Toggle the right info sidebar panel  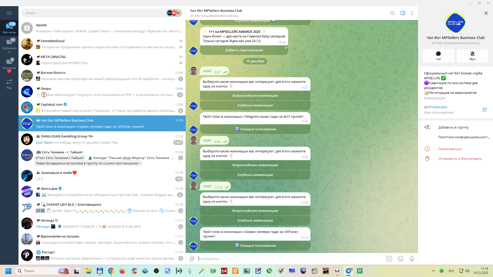403,13
